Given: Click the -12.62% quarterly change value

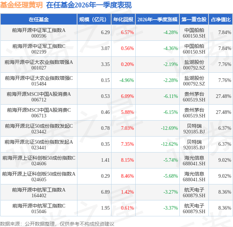Looking at the screenshot, I should tap(169, 144).
